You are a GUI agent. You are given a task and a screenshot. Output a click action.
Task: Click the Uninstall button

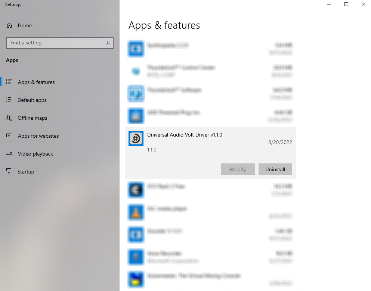pos(275,169)
